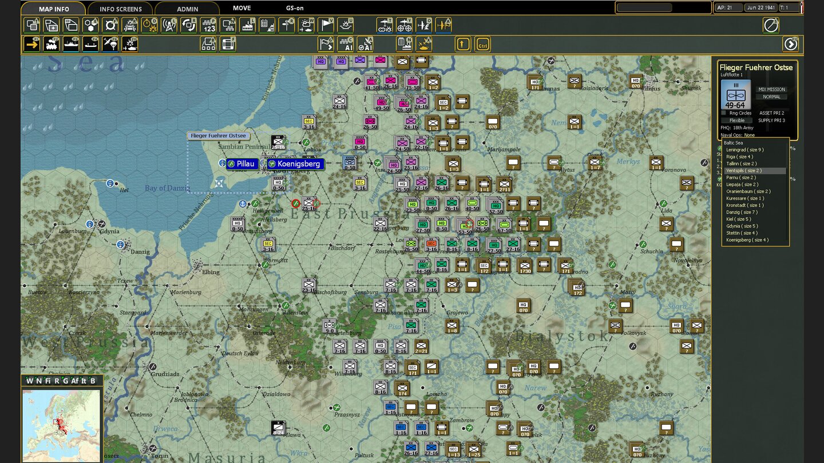Select the Move mode arrow icon (F1)
The width and height of the screenshot is (824, 463).
click(x=32, y=44)
